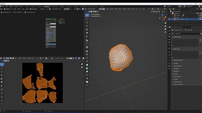The image size is (202, 113).
Task: Select the Spin tool
Action: (87, 68)
